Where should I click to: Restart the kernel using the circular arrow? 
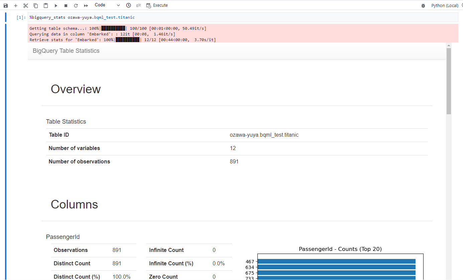tap(76, 5)
